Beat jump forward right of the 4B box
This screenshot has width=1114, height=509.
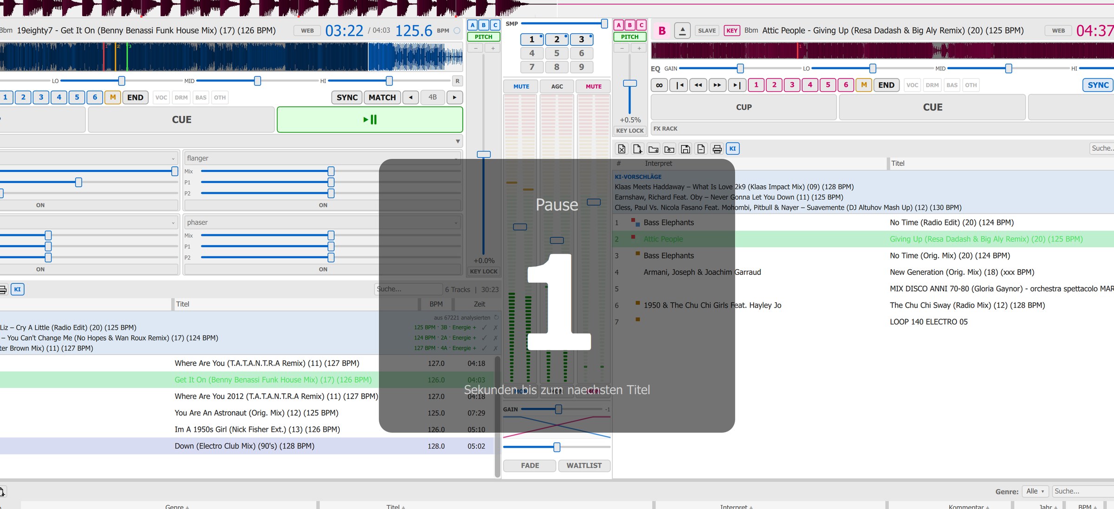tap(454, 98)
